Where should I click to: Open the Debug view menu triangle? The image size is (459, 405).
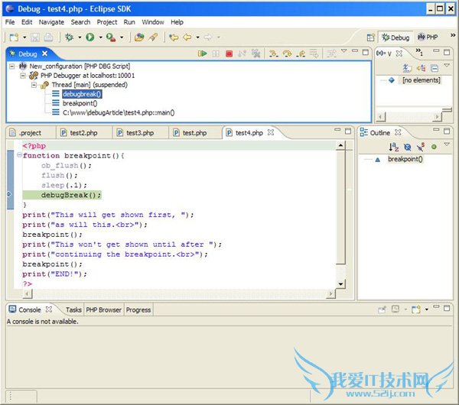[344, 51]
